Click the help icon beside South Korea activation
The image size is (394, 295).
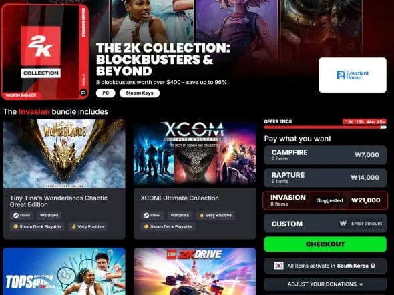click(x=373, y=266)
